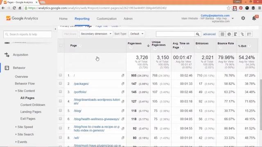Viewport: 262px width, 147px height.
Task: Click the advanced filter link
Action: [x=209, y=34]
